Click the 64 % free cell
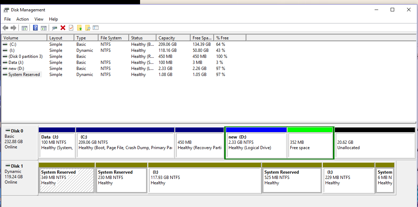418x207 pixels. (x=220, y=44)
